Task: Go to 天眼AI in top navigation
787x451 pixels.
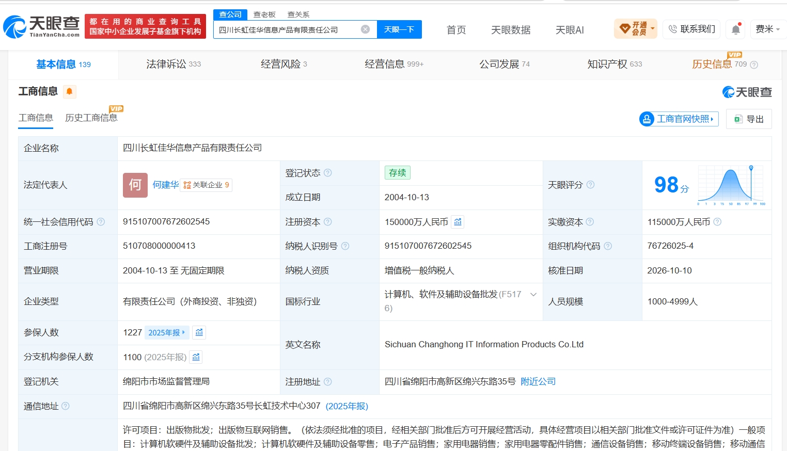Action: [x=570, y=30]
